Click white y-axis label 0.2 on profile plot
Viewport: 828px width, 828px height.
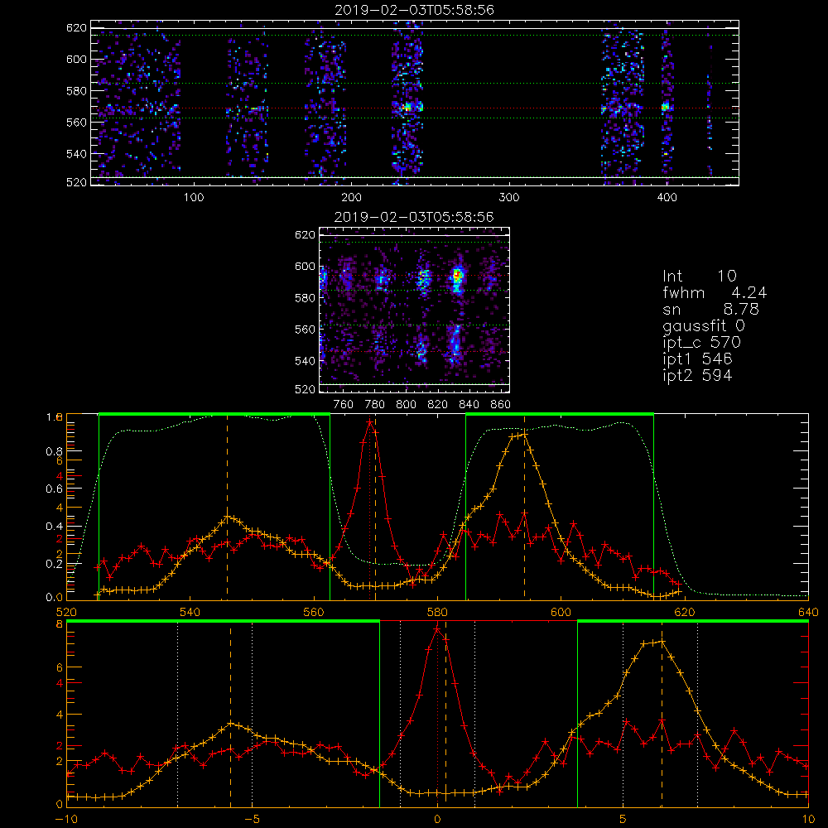pos(55,564)
